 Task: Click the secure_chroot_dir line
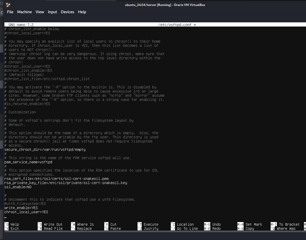coord(45,150)
